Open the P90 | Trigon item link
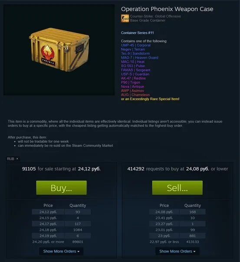The height and width of the screenshot is (262, 240). (x=131, y=82)
